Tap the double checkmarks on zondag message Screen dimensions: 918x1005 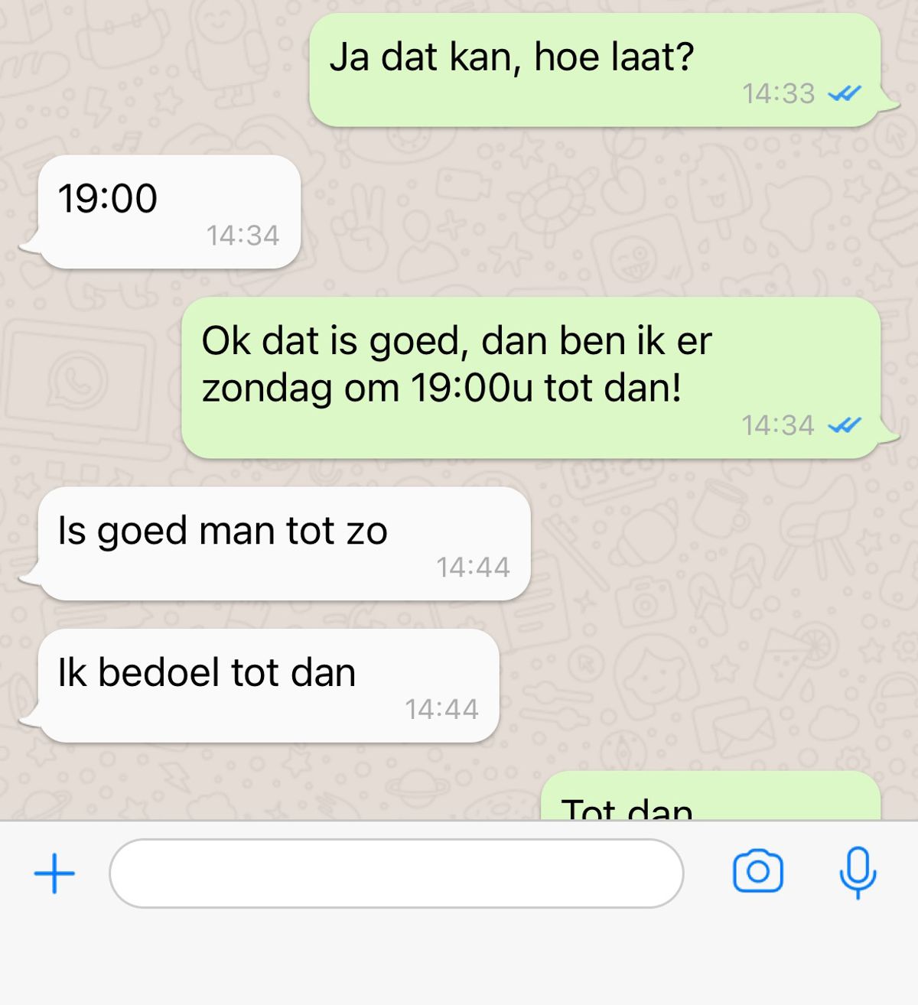[844, 424]
